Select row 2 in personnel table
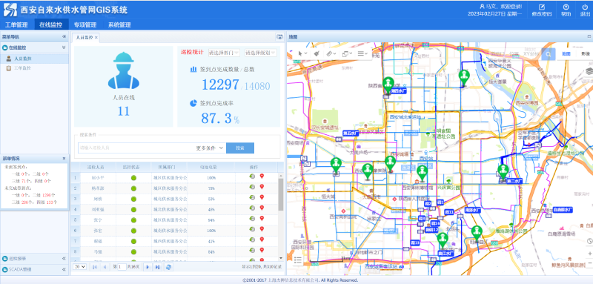Viewport: 593px width, 284px height. point(175,188)
